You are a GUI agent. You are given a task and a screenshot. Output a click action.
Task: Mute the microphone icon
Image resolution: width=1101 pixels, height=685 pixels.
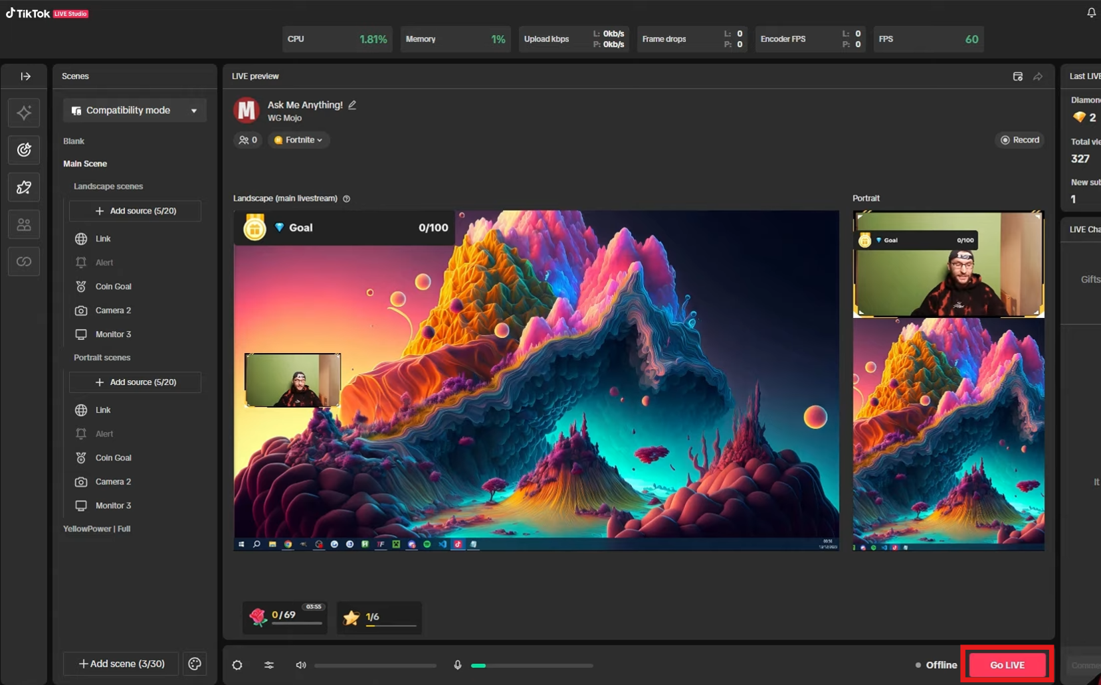click(458, 665)
